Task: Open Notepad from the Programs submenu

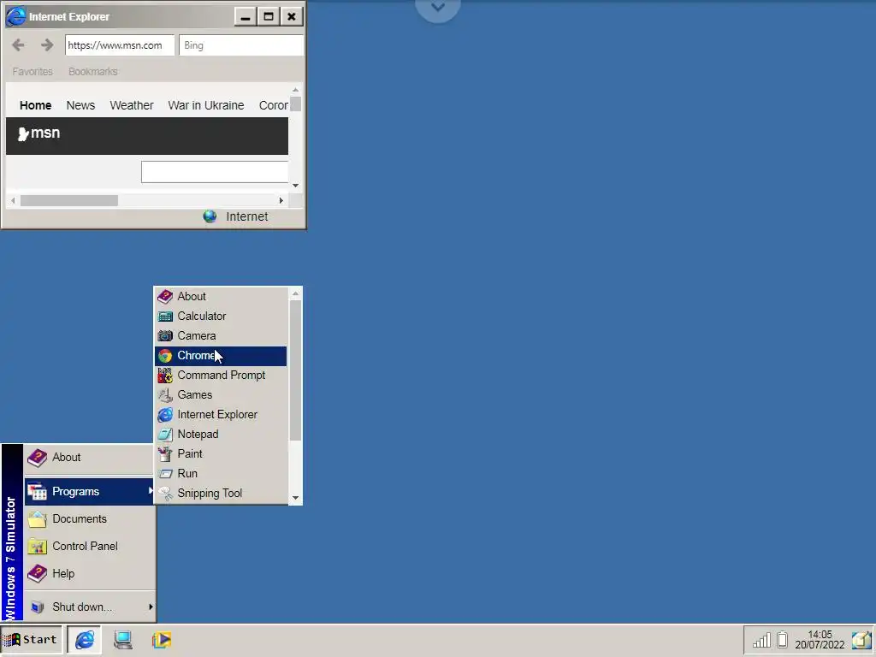Action: (221, 434)
